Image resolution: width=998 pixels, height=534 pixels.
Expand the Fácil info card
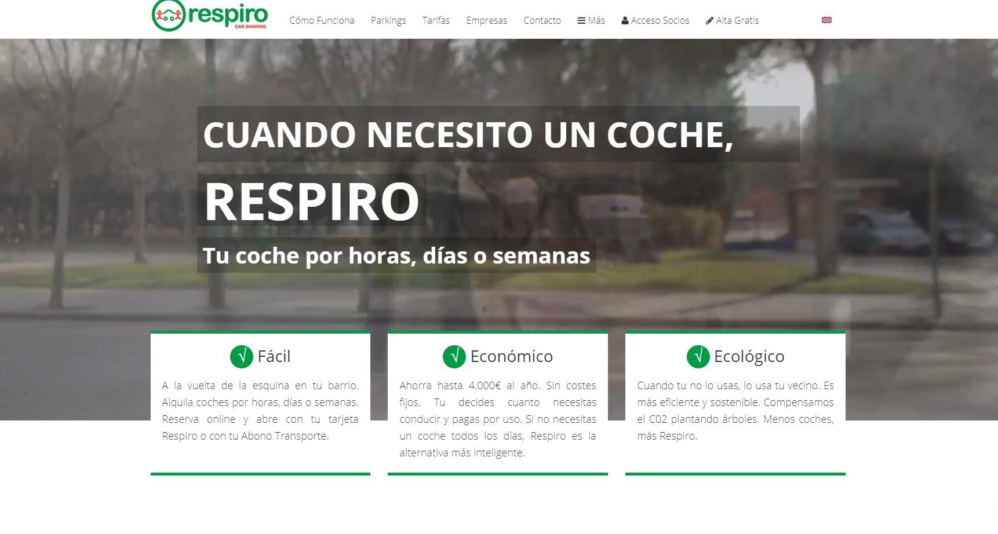[x=261, y=405]
